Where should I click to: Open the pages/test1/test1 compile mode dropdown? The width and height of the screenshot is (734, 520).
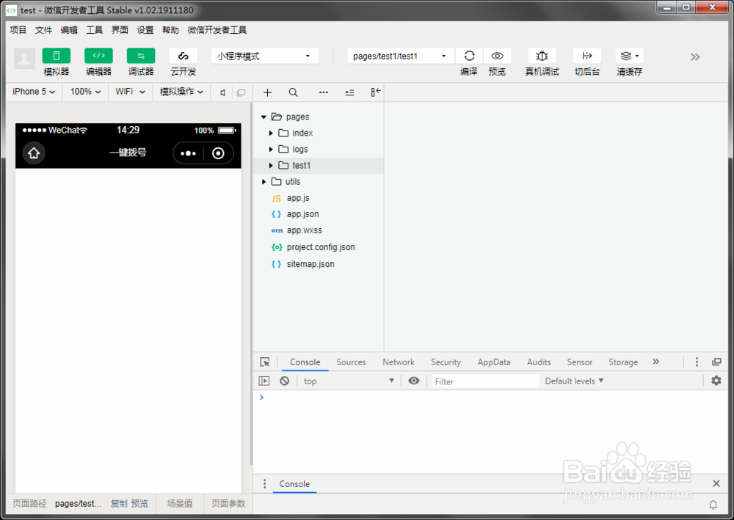(401, 56)
